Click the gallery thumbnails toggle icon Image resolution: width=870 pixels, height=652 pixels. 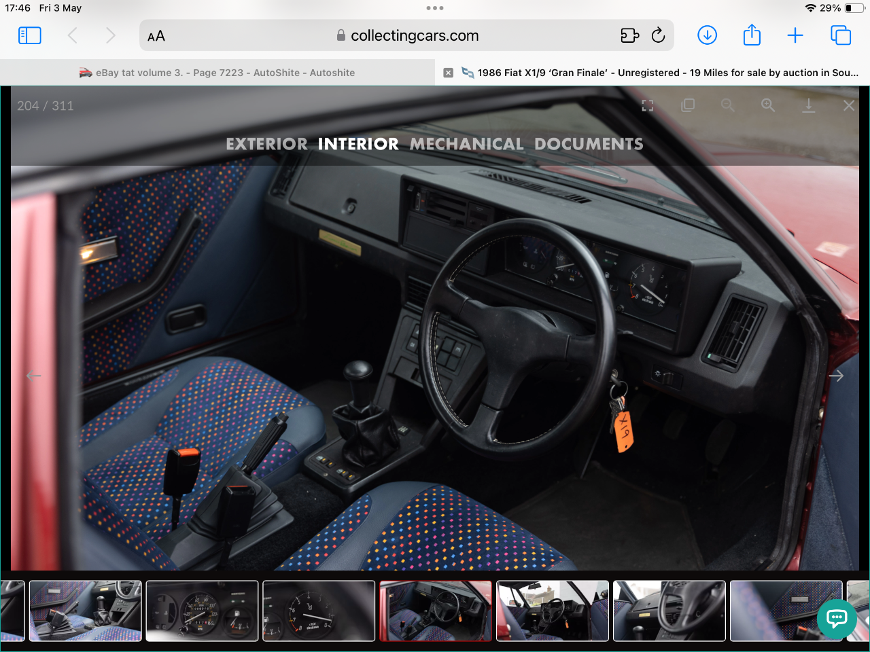coord(688,105)
